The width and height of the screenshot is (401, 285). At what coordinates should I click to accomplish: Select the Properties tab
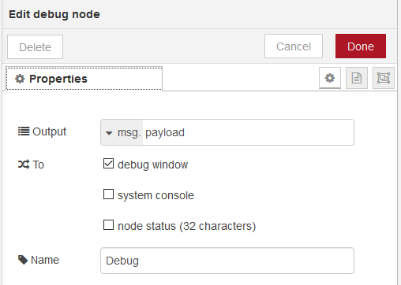click(84, 79)
